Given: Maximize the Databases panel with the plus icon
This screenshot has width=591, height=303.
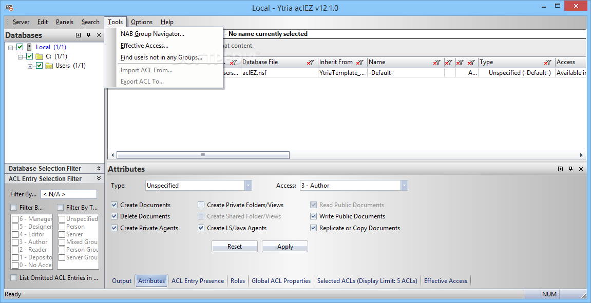Looking at the screenshot, I should pos(79,35).
